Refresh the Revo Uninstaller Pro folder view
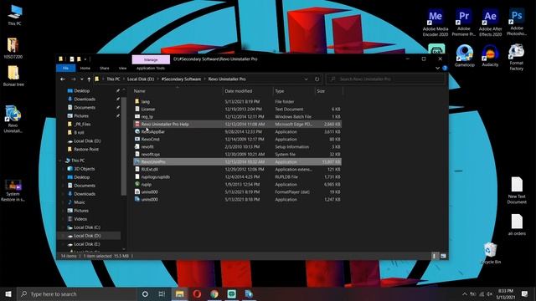 pos(317,79)
